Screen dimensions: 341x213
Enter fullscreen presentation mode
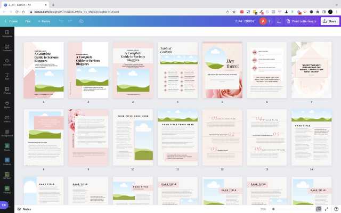(327, 209)
